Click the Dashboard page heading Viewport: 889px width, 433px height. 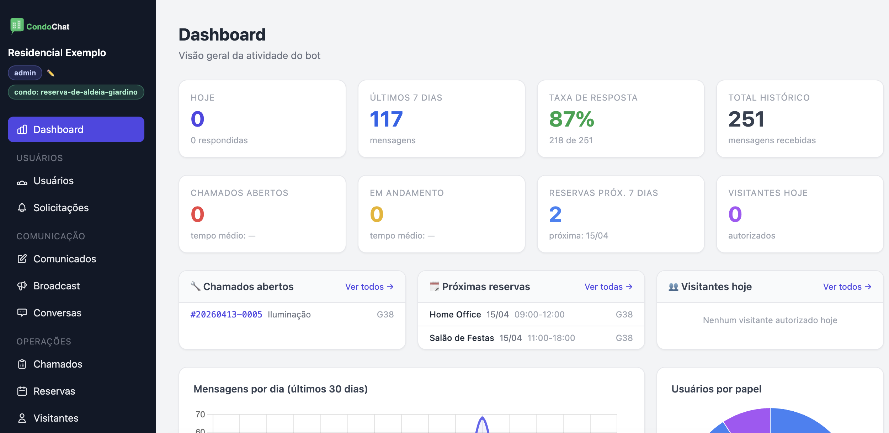pos(222,34)
